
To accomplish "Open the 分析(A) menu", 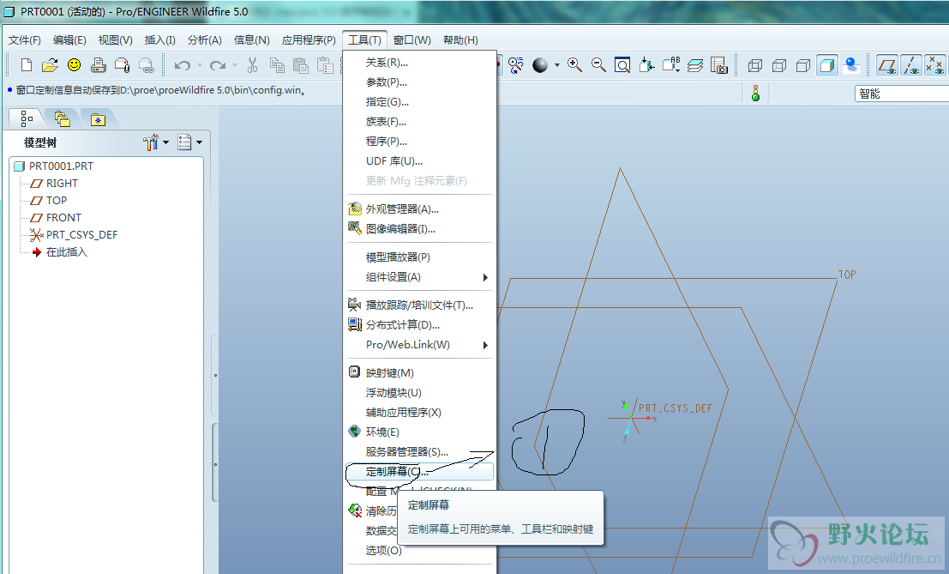I will point(205,40).
